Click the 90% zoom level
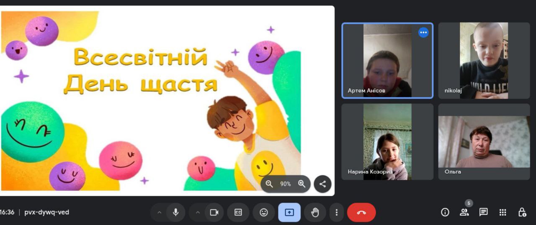This screenshot has width=536, height=225. pos(286,184)
